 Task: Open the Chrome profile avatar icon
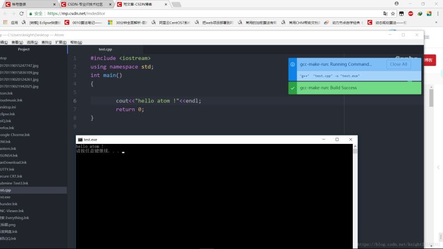[x=396, y=4]
